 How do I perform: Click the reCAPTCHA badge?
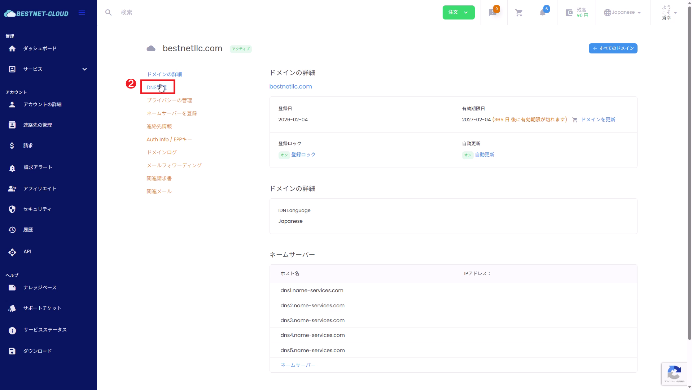click(x=674, y=373)
